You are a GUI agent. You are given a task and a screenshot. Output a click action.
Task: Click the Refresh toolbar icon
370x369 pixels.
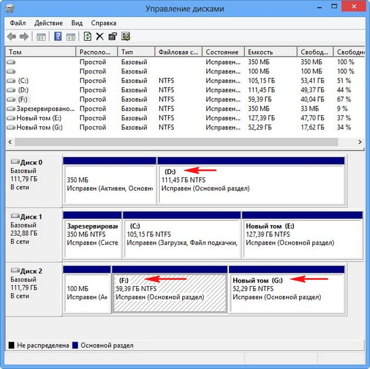88,36
